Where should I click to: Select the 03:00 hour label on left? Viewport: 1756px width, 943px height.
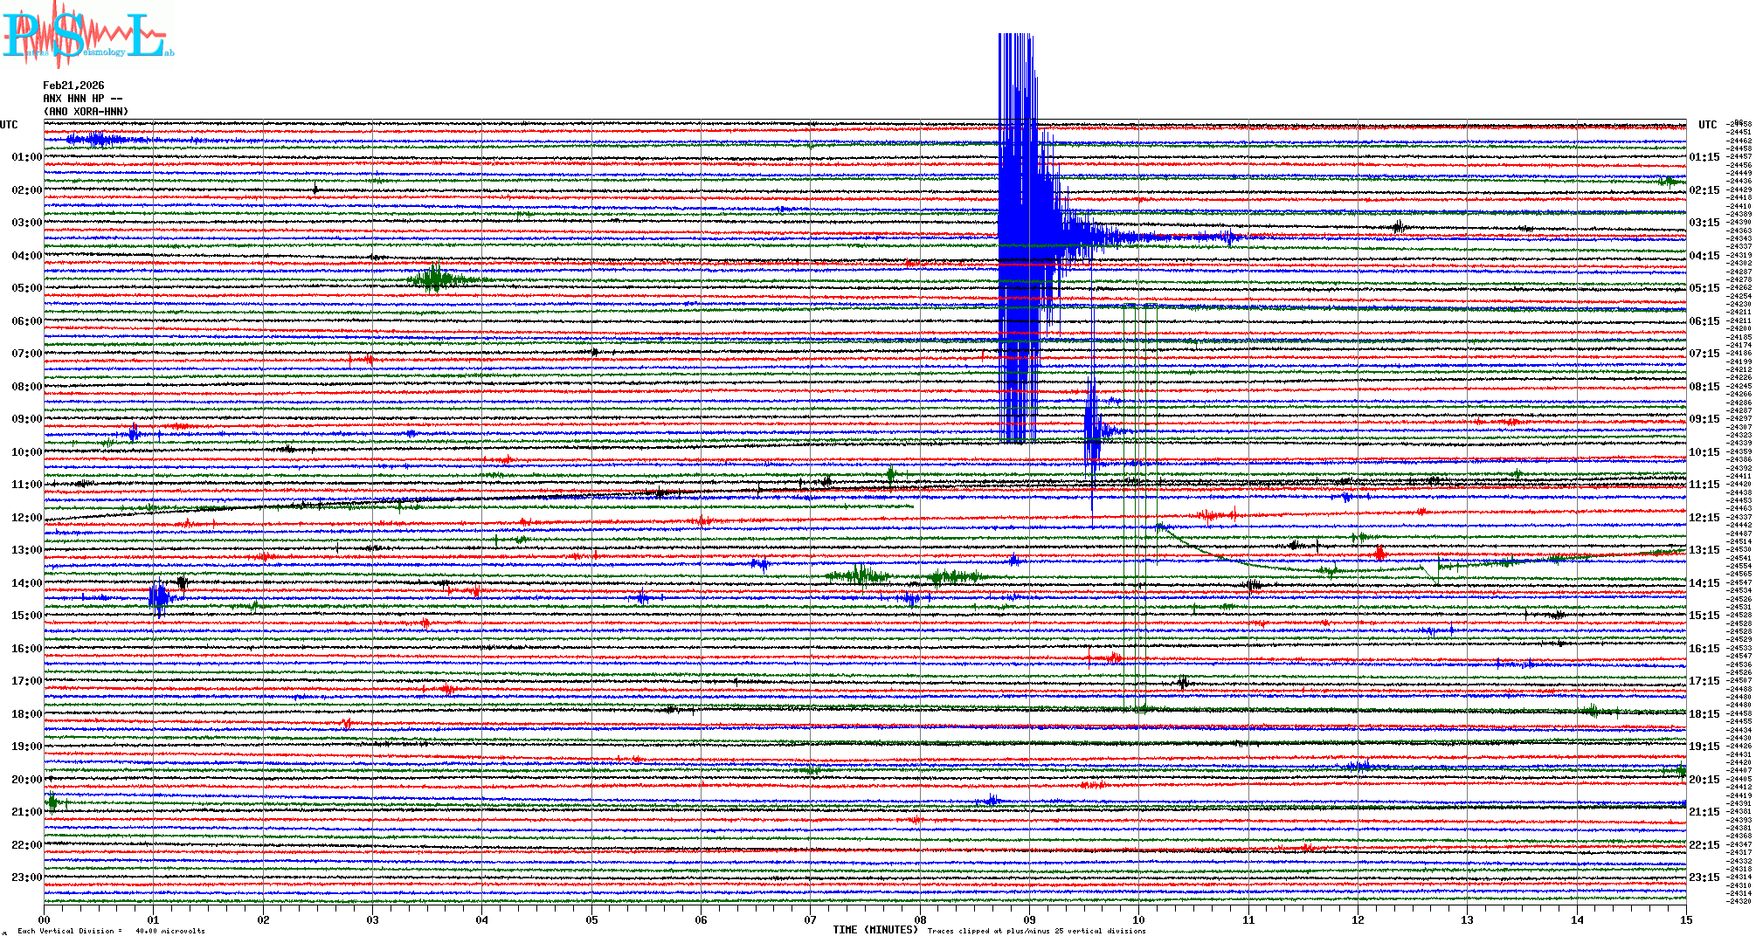26,223
